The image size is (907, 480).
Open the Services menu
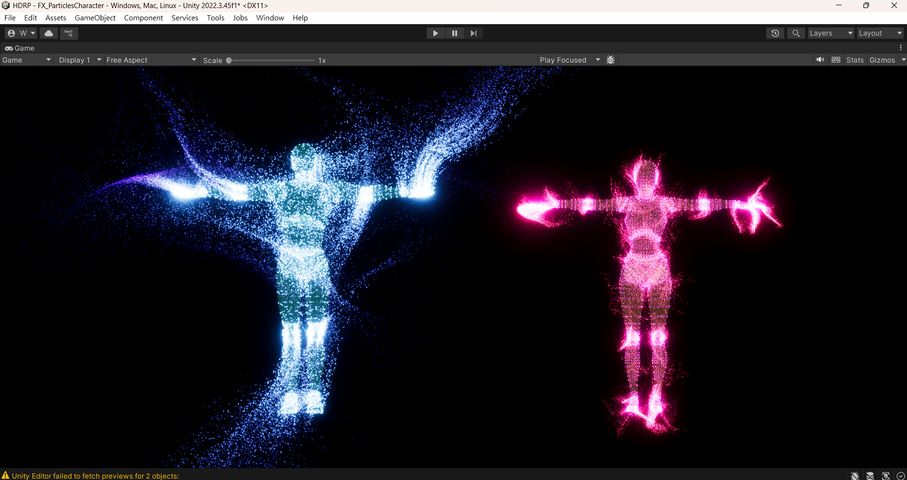(x=185, y=18)
